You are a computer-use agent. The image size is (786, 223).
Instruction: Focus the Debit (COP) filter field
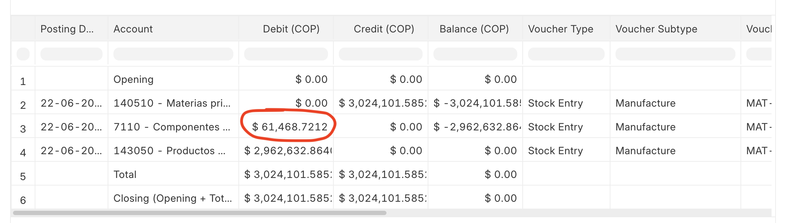click(286, 54)
